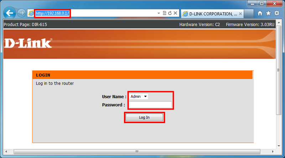
Task: Click the horizontal scrollbar thumb
Action: (137, 152)
